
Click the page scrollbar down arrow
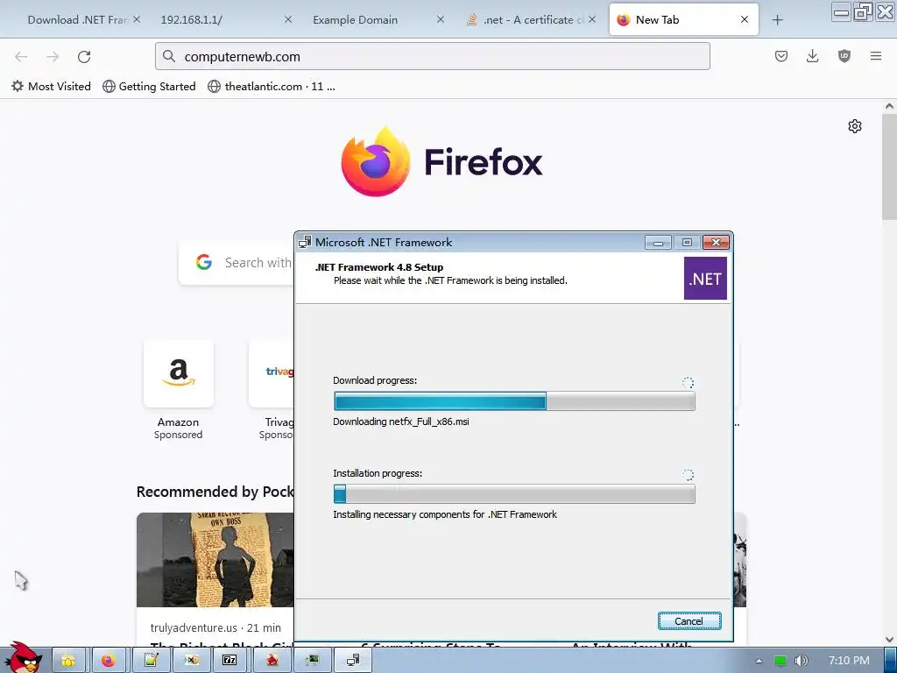[889, 640]
